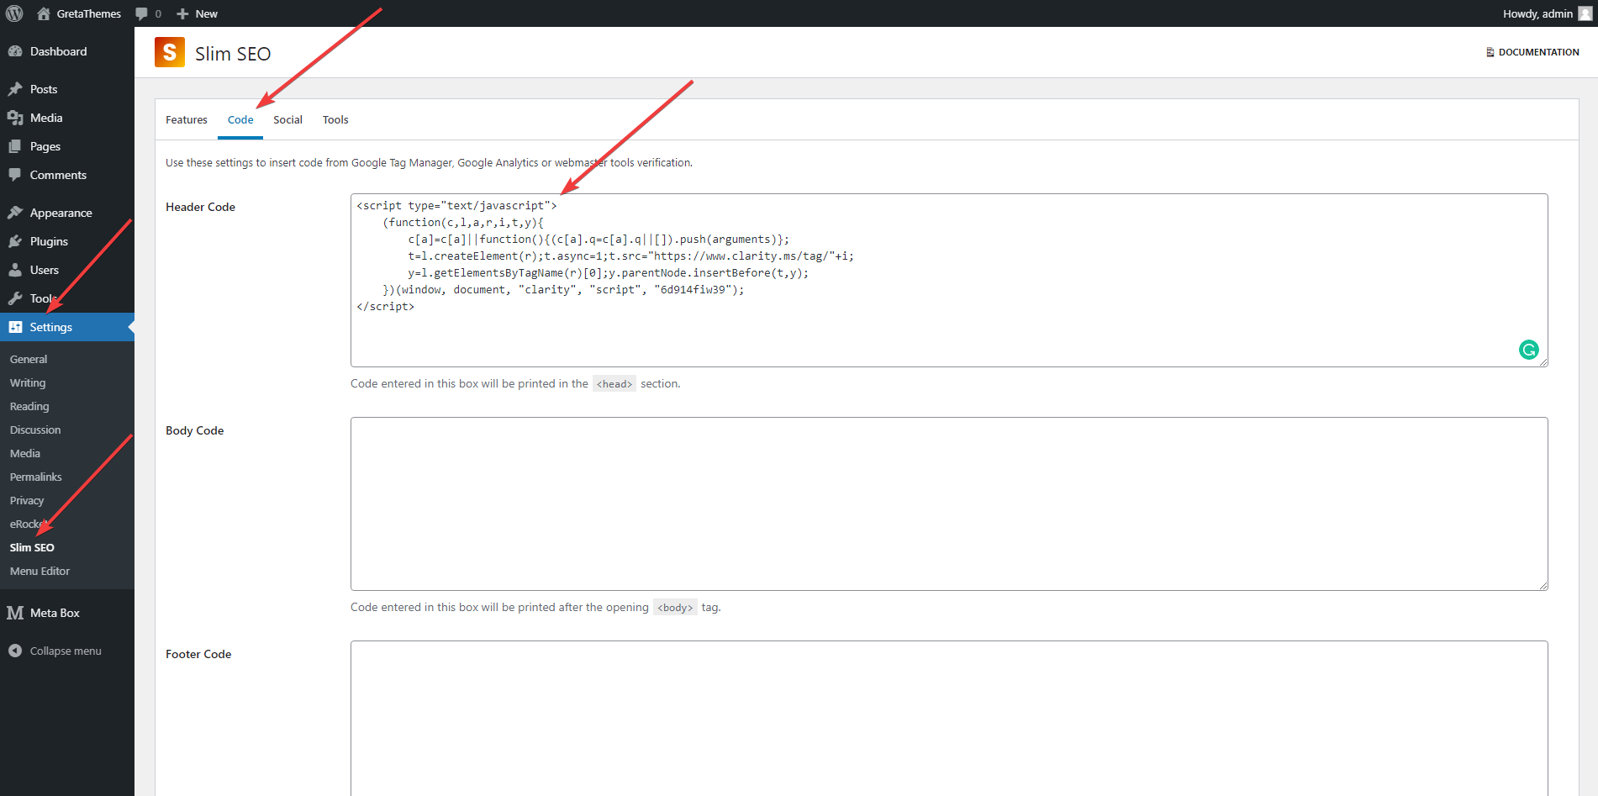
Task: Click the Appearance paintbrush icon
Action: [15, 213]
